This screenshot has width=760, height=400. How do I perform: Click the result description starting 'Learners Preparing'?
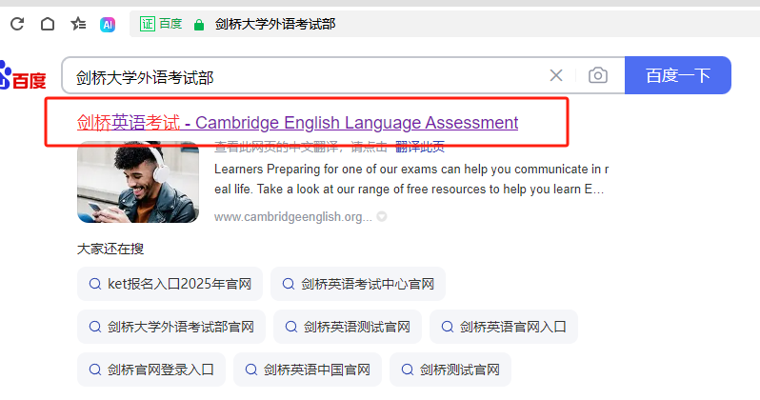click(411, 179)
